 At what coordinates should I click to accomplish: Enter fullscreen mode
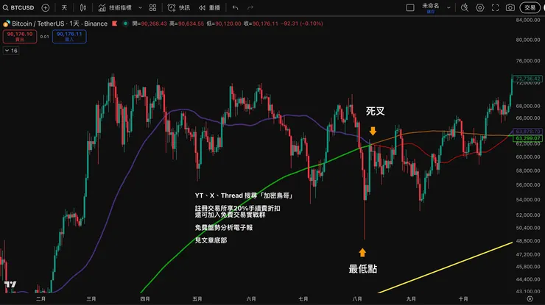[495, 7]
